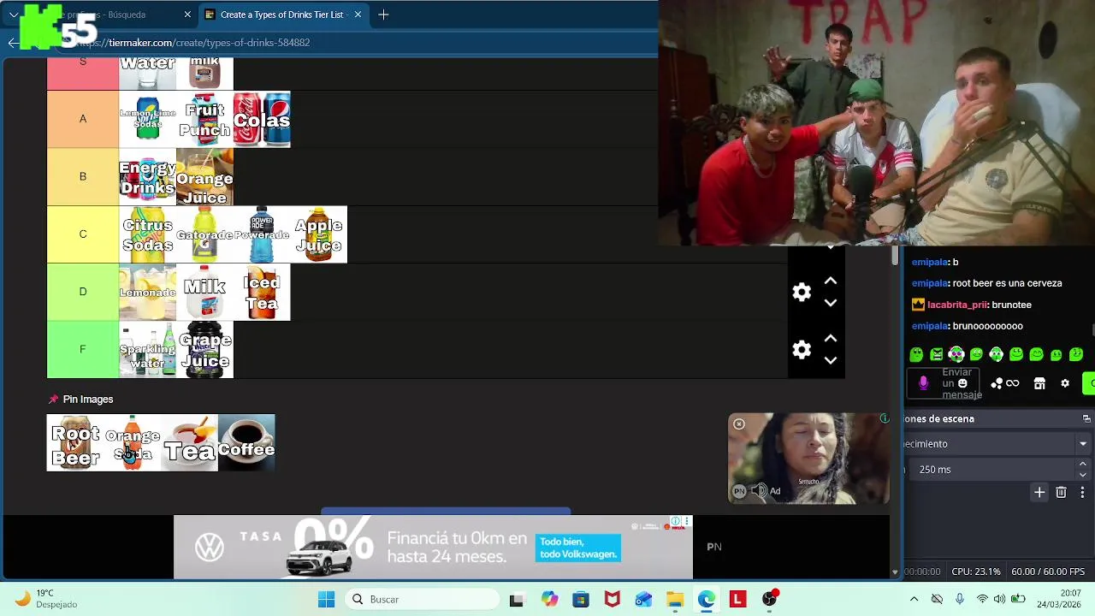Select the Tea image in pin area

pos(189,443)
